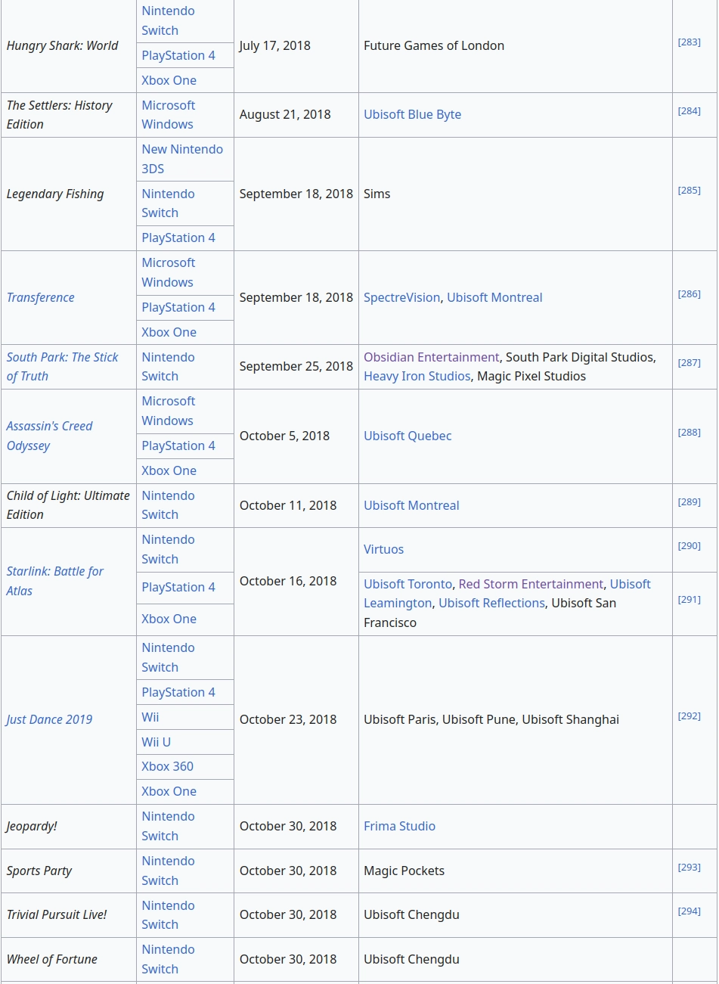Click Nintendo Switch link in Sports Party row
The height and width of the screenshot is (984, 719).
click(x=168, y=871)
